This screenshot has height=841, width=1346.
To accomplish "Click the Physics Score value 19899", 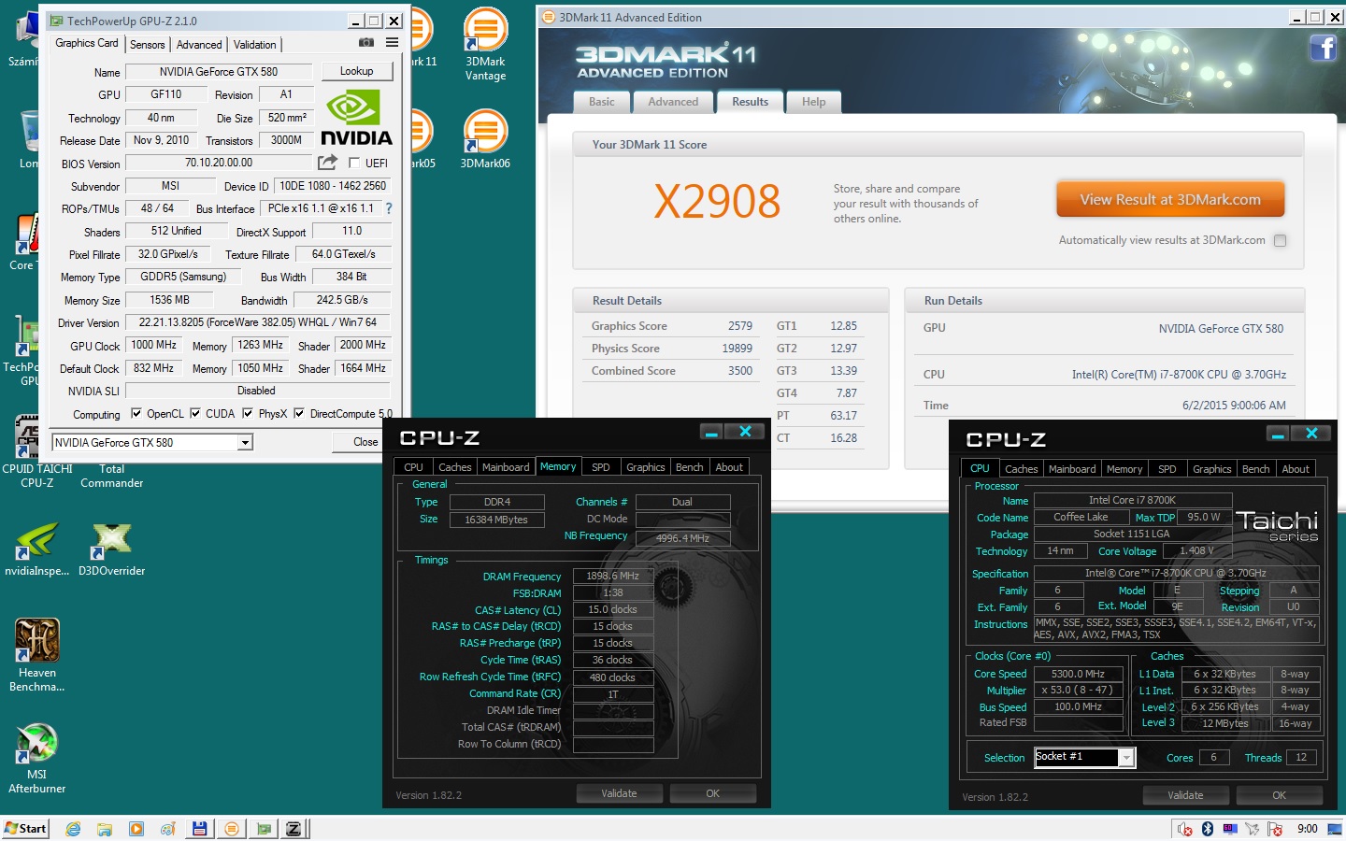I will (x=737, y=349).
